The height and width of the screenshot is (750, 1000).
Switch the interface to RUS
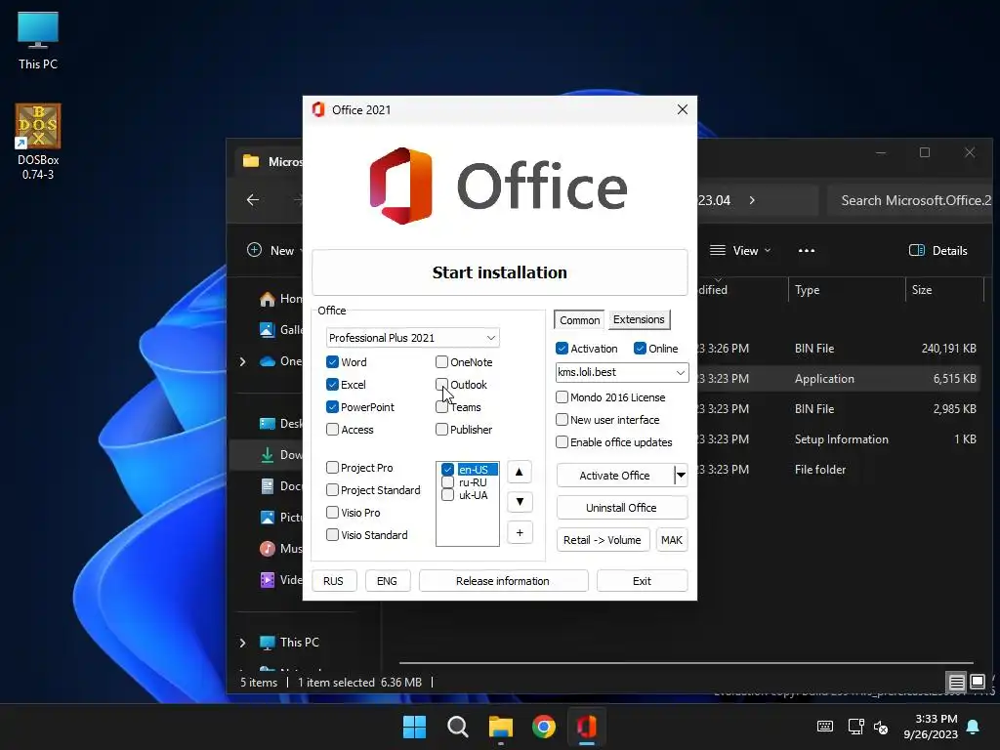(x=334, y=581)
